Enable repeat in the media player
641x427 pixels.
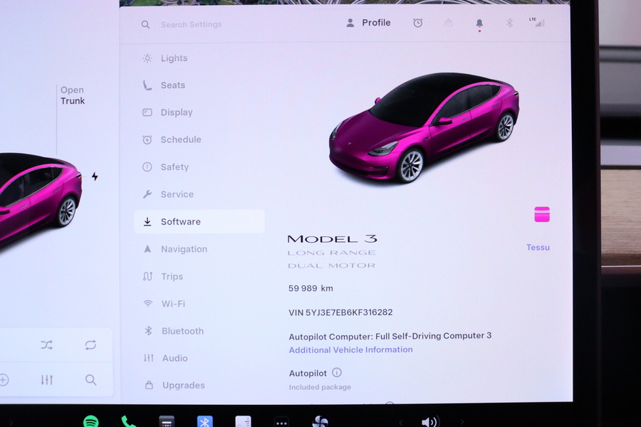90,344
